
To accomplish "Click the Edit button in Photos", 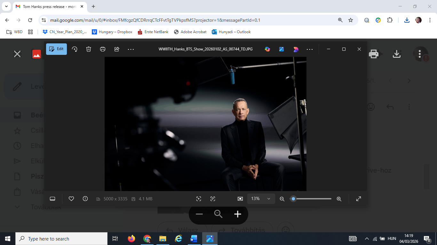I will pos(56,49).
